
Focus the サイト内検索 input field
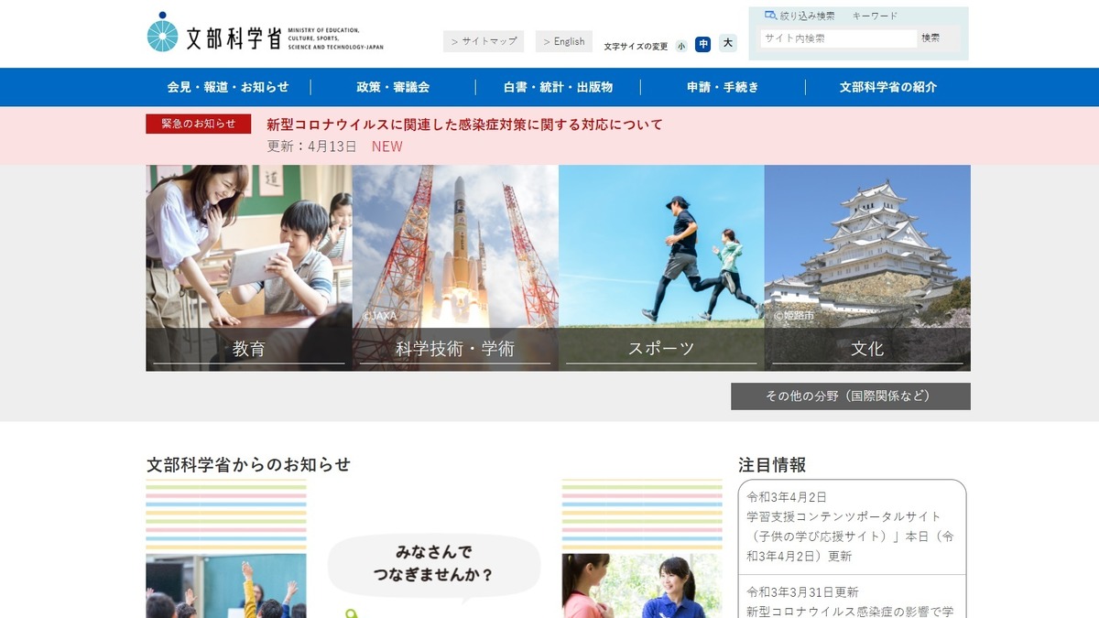[x=838, y=38]
